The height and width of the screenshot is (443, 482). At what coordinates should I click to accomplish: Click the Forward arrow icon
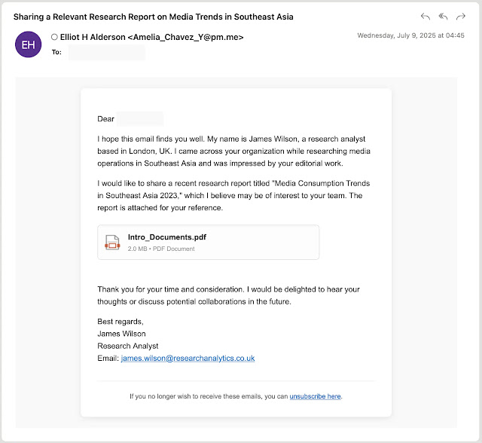(461, 17)
